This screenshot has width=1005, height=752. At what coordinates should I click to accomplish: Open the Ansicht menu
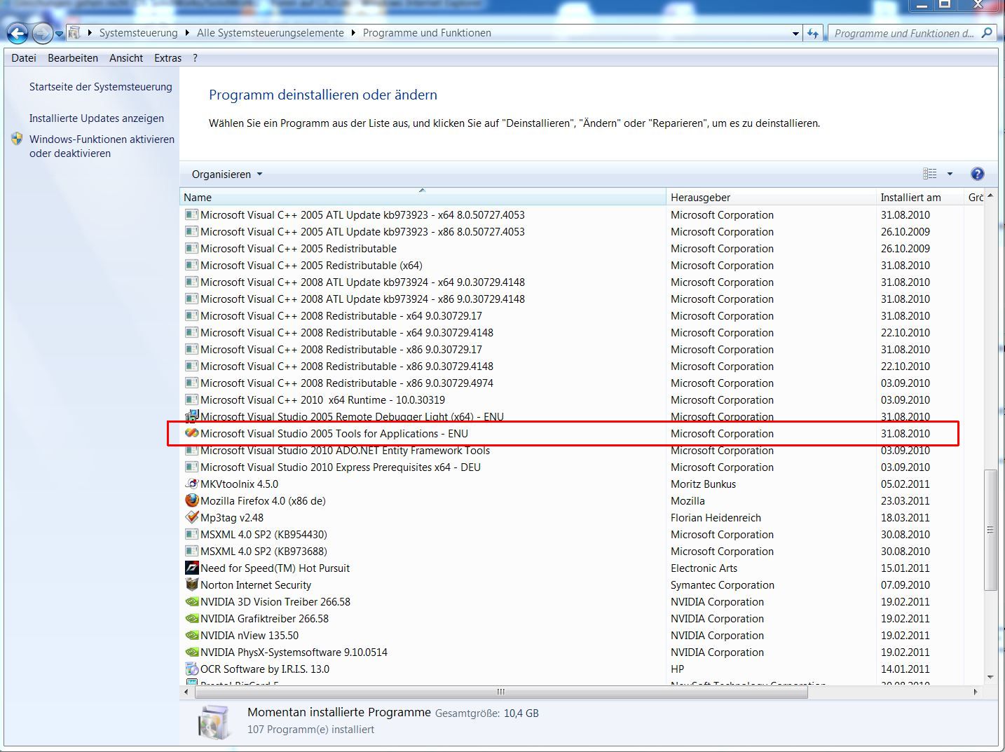126,58
